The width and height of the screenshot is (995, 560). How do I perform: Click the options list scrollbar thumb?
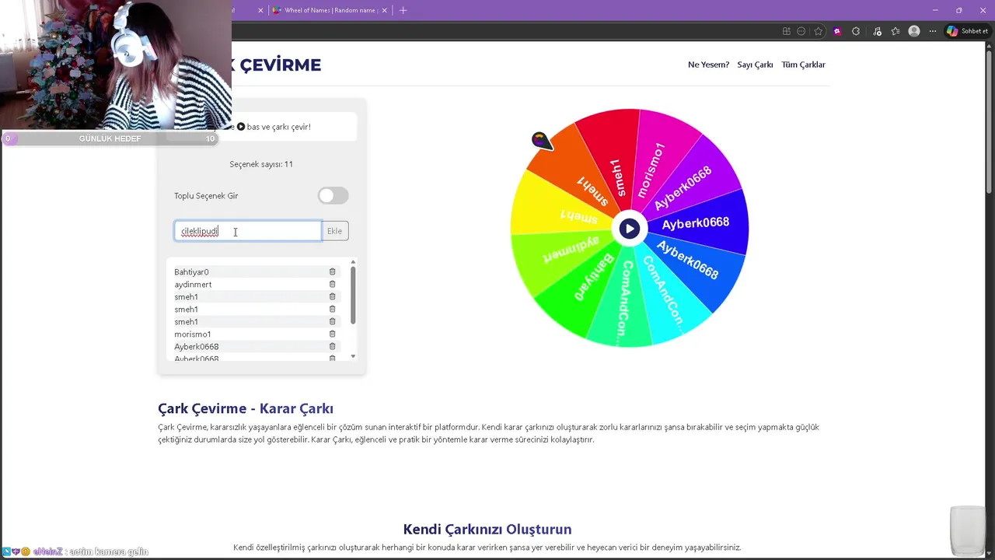pyautogui.click(x=353, y=296)
